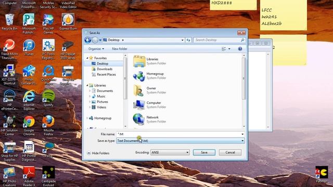
Task: Launch Centipede Evolved desktop icon
Action: pyautogui.click(x=48, y=177)
